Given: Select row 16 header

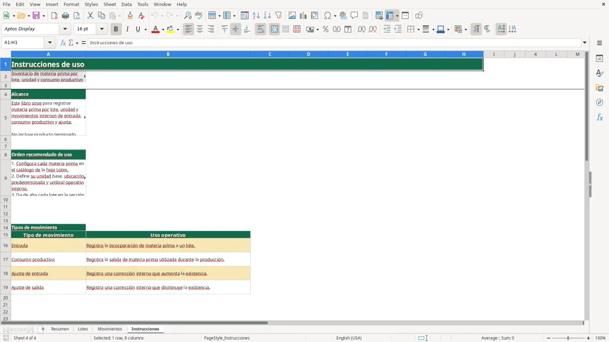Looking at the screenshot, I should point(6,245).
